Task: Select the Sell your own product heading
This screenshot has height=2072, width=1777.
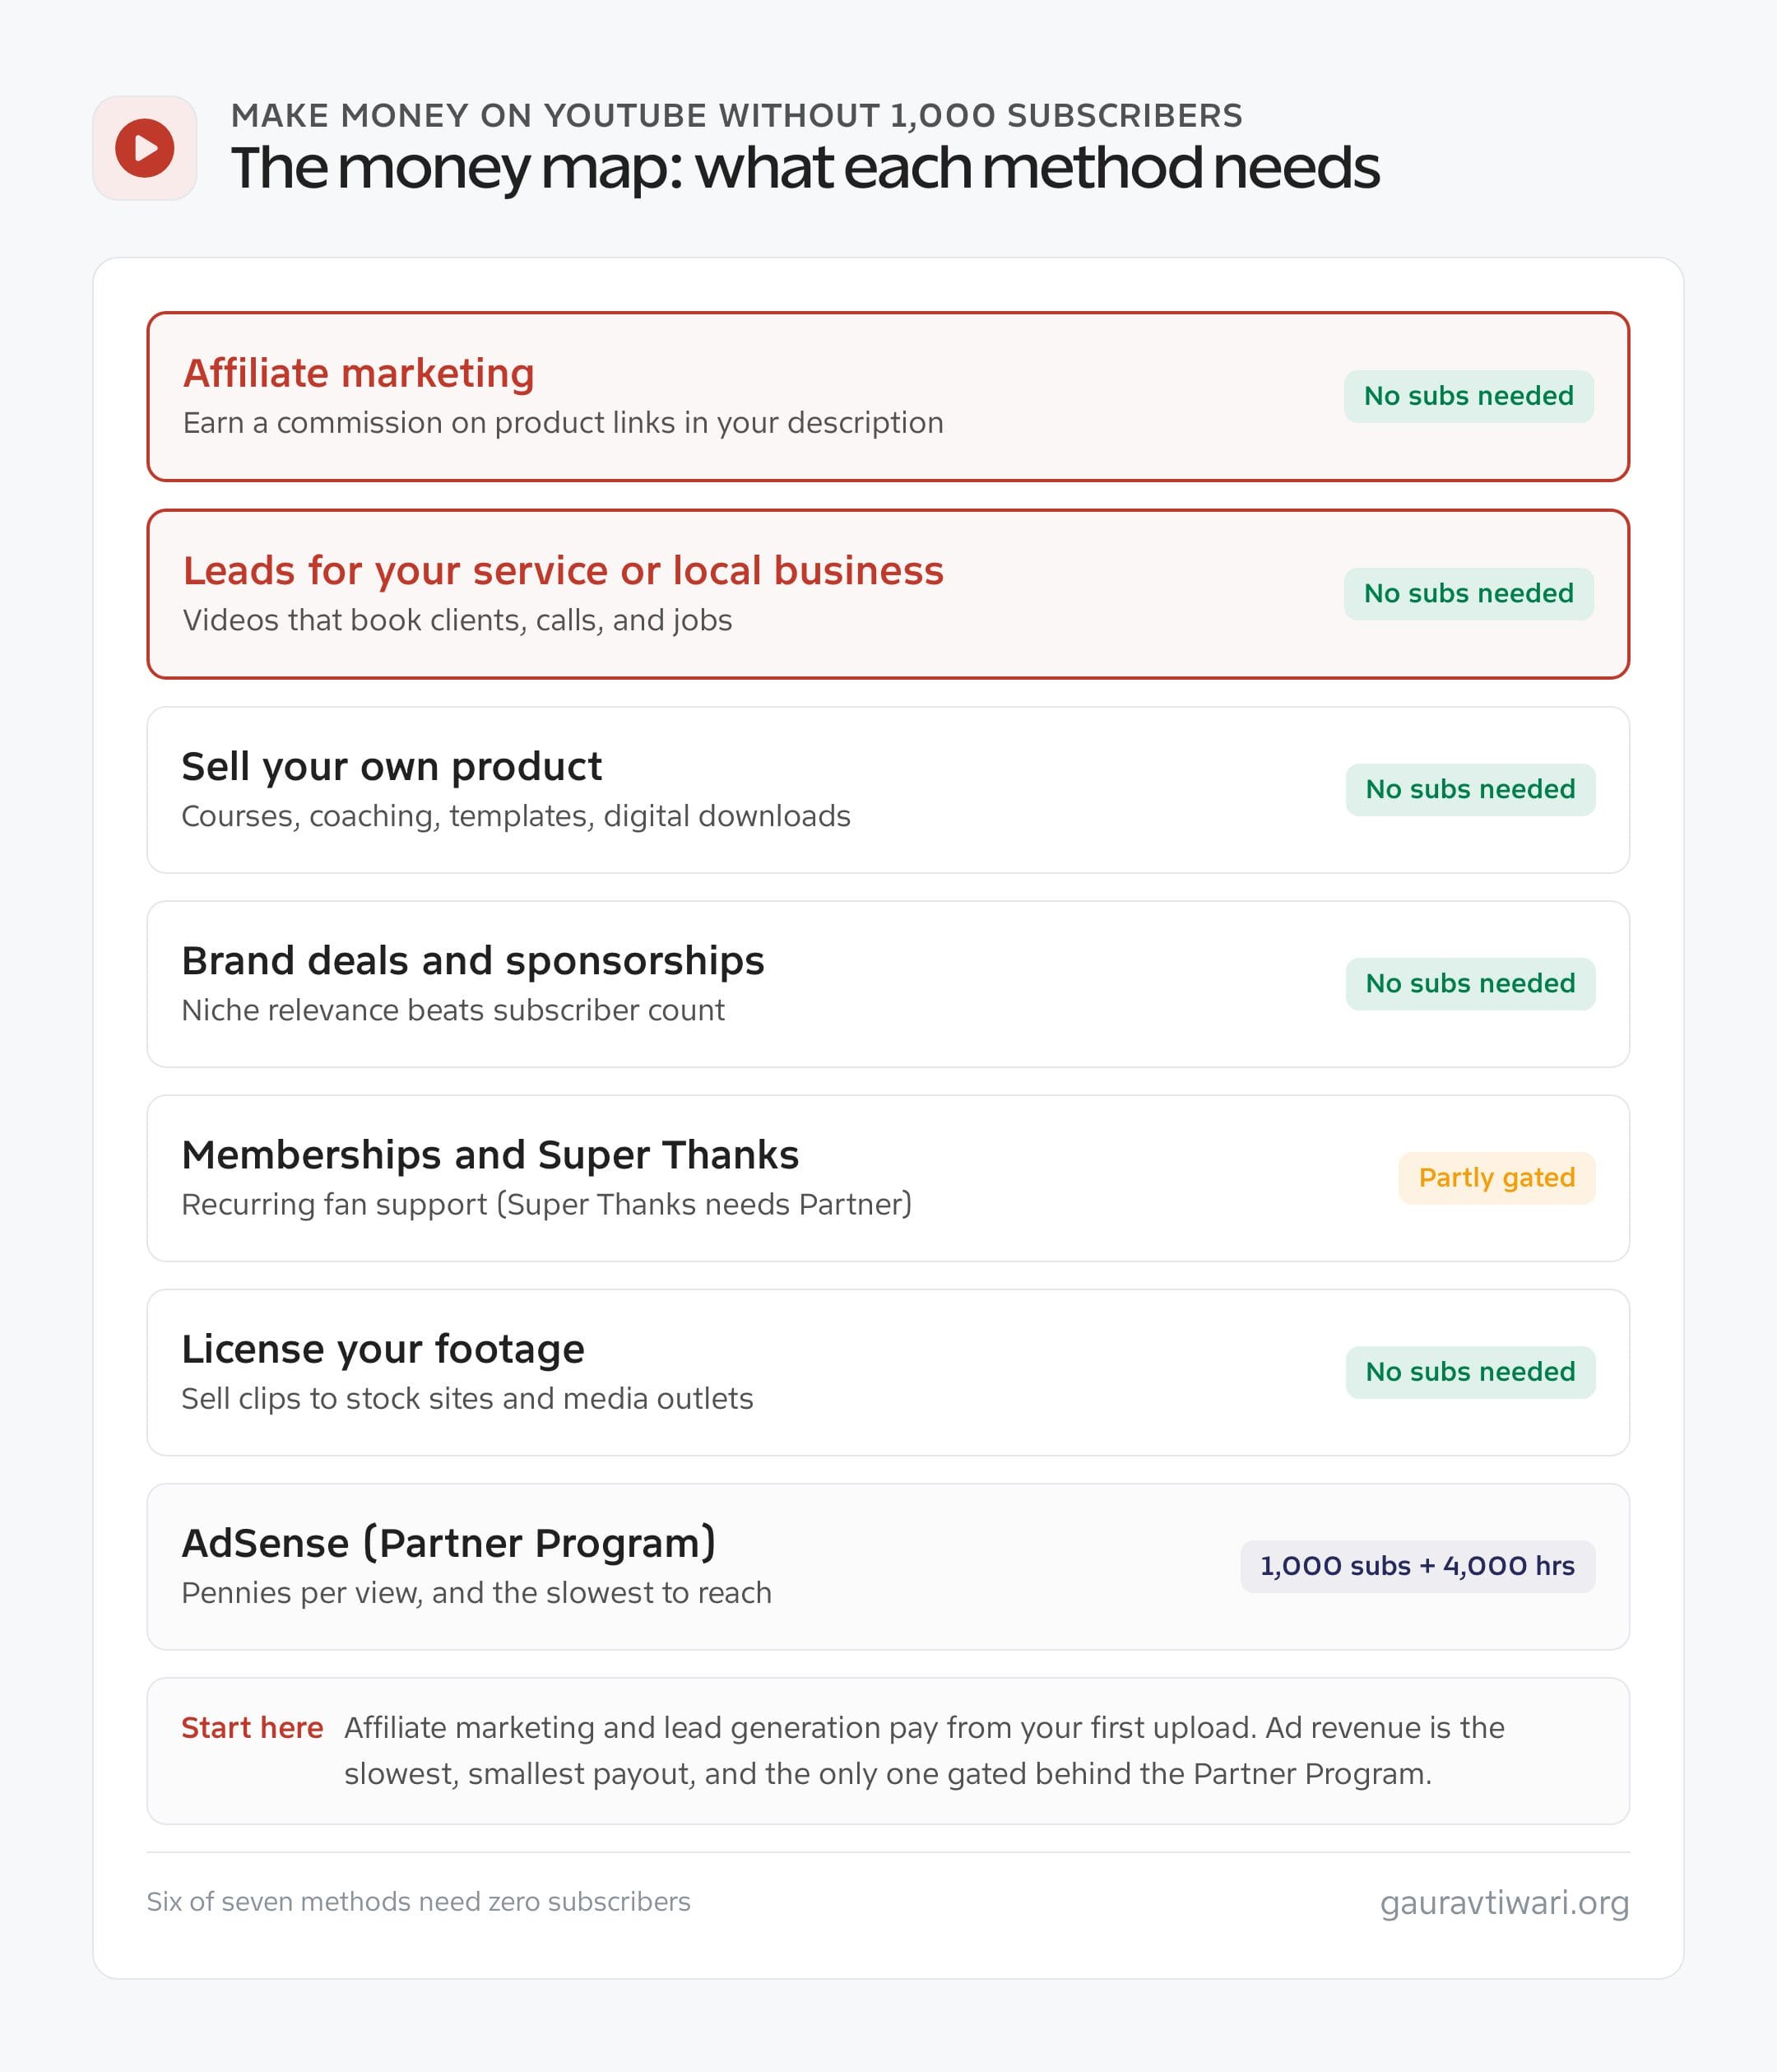Action: click(x=391, y=767)
